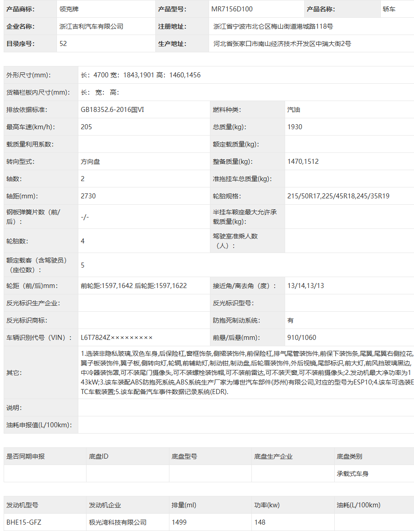Click the 目录序号 label
This screenshot has height=531, width=414.
[x=20, y=44]
